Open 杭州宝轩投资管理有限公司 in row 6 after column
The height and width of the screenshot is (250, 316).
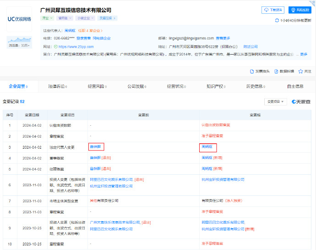[x=223, y=179]
